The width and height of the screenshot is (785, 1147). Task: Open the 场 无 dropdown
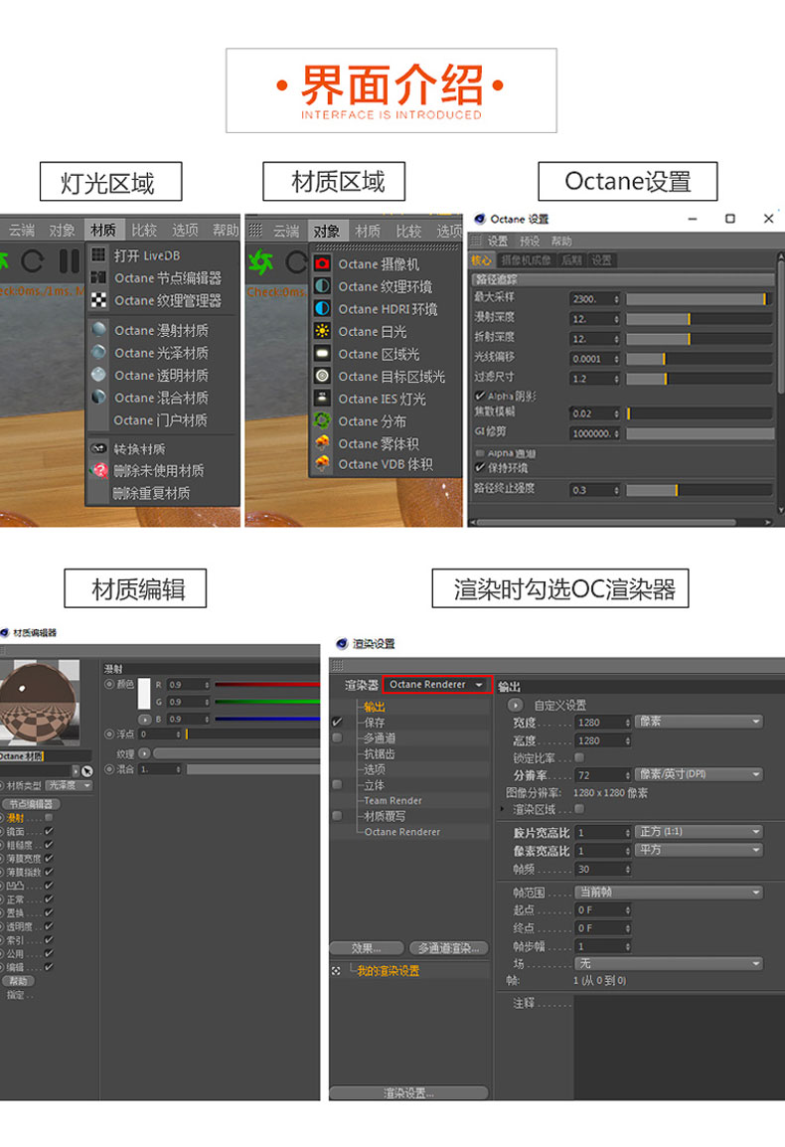tap(669, 964)
